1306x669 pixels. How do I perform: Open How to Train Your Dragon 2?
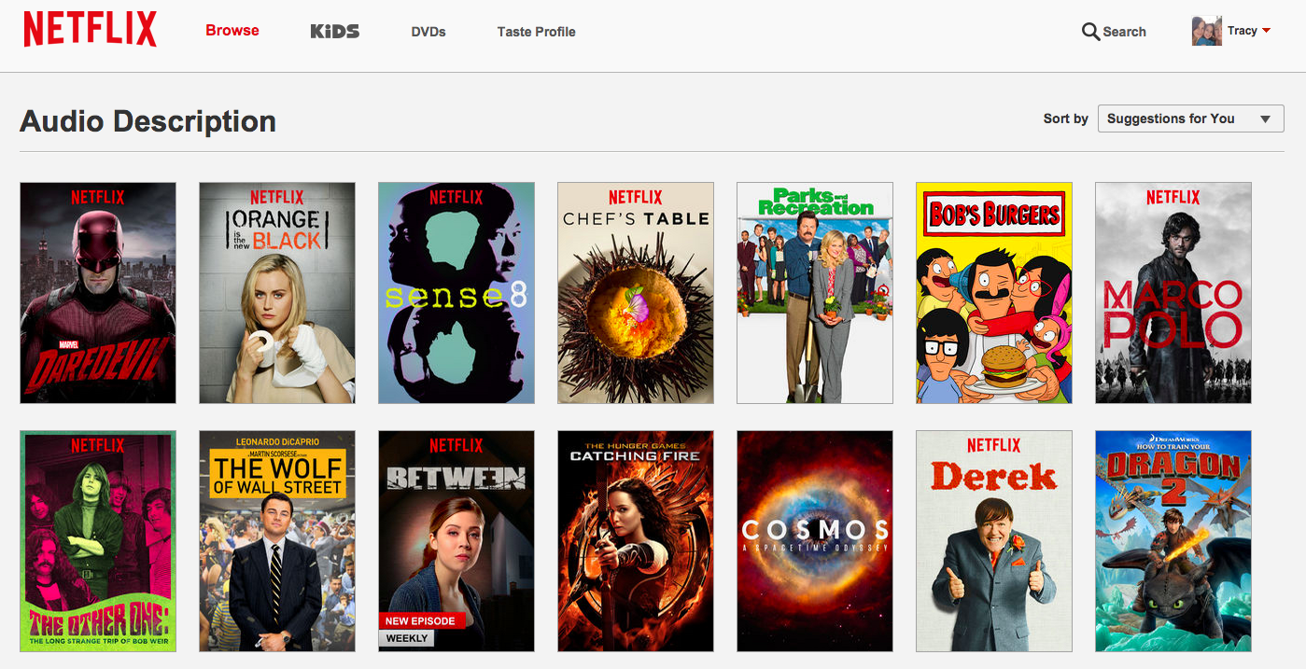coord(1173,541)
